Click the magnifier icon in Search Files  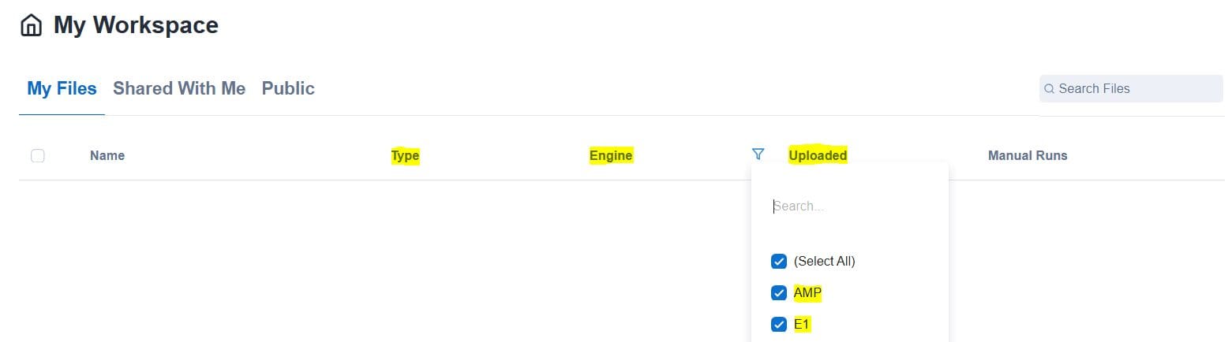pos(1050,89)
